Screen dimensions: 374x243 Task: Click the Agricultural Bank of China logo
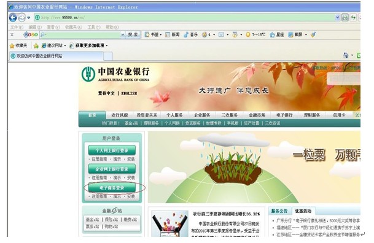(x=115, y=74)
